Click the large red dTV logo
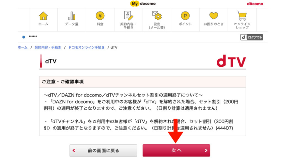This screenshot has width=286, height=158. 231,61
